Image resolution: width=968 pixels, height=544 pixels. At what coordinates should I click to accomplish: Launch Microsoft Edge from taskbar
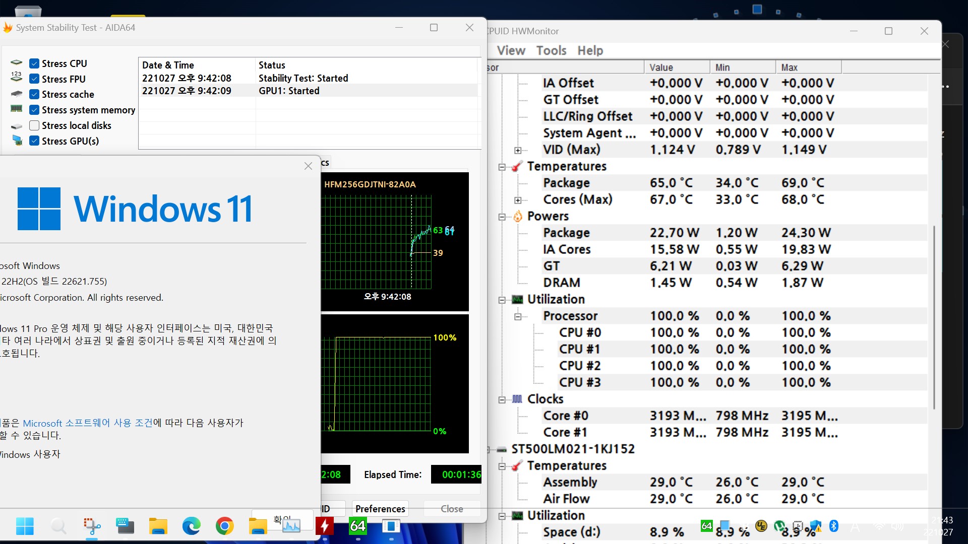(x=192, y=526)
